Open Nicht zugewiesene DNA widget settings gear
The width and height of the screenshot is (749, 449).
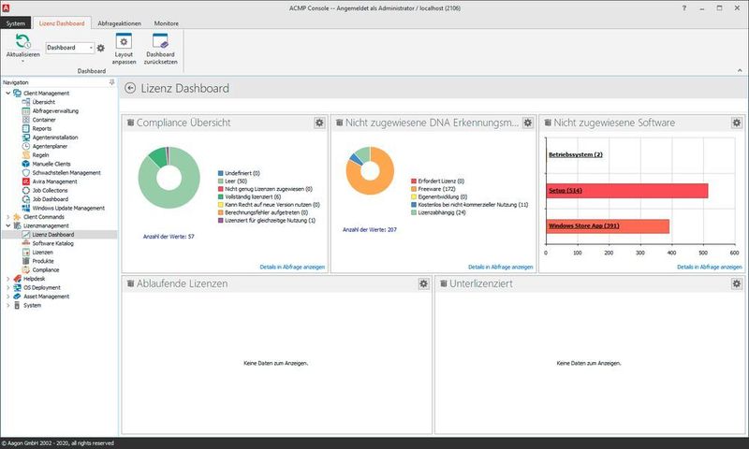click(527, 123)
